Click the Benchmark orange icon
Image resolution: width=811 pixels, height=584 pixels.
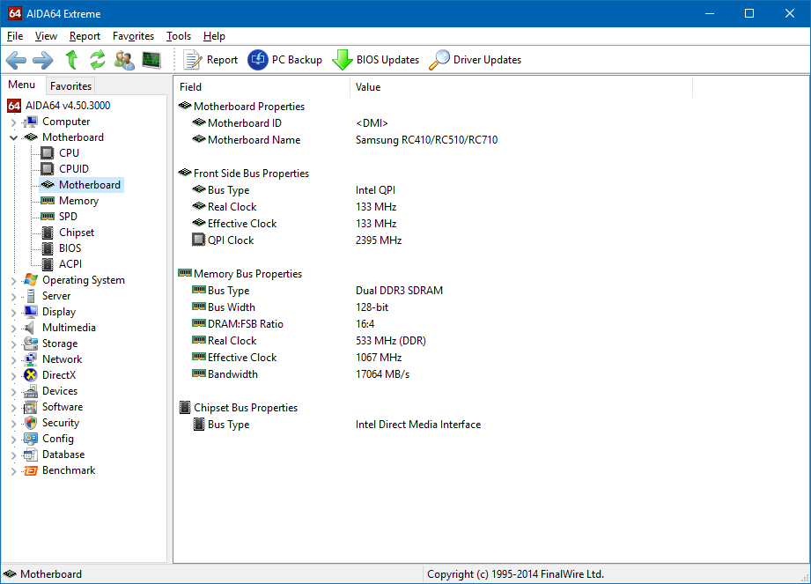31,470
